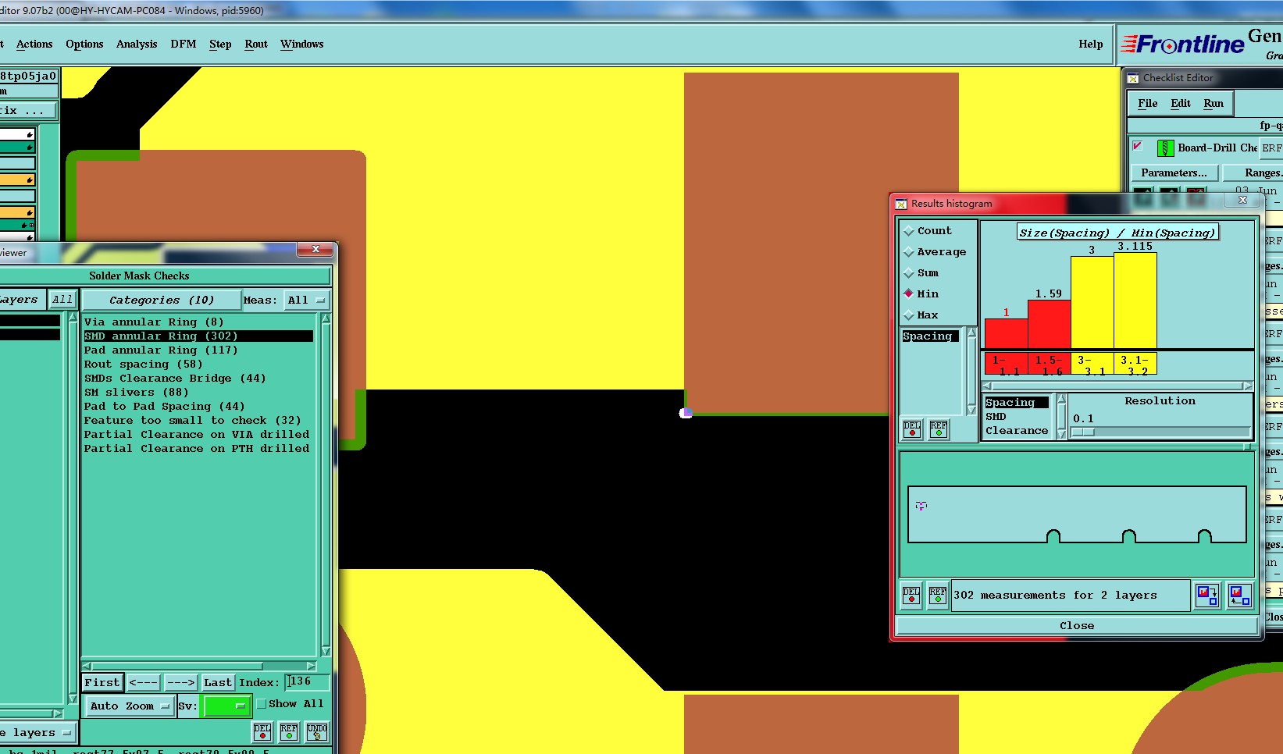Open the green Sv severity dropdown
This screenshot has width=1283, height=754.
pos(226,706)
